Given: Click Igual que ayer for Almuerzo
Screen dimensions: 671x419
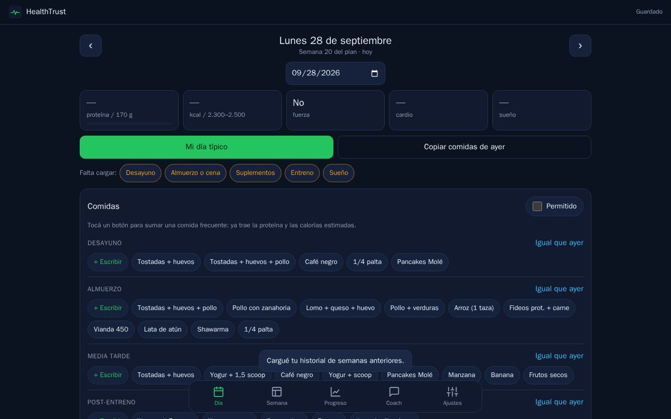Looking at the screenshot, I should point(559,289).
